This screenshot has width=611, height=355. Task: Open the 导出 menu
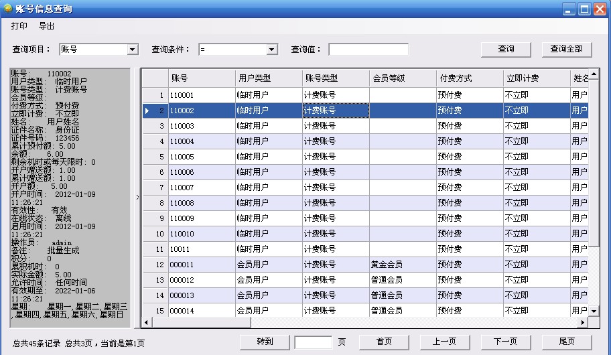[x=46, y=26]
